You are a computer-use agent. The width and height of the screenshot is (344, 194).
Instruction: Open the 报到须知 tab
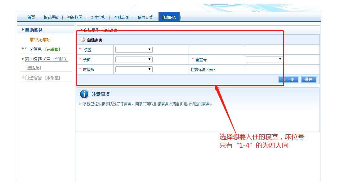pos(51,17)
